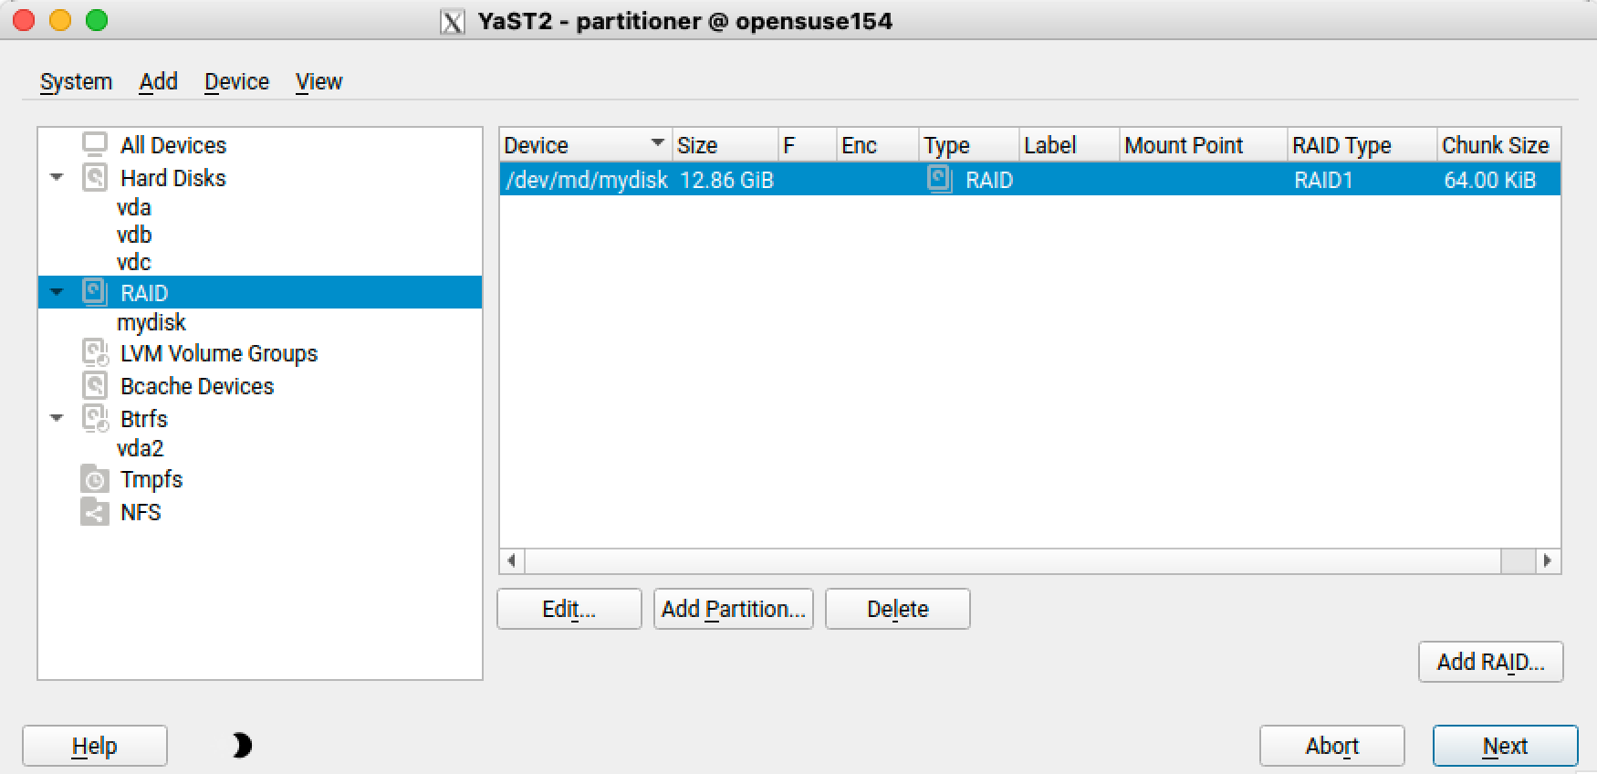Collapse the Btrfs tree node
Screen dimensions: 1597x774
click(57, 418)
